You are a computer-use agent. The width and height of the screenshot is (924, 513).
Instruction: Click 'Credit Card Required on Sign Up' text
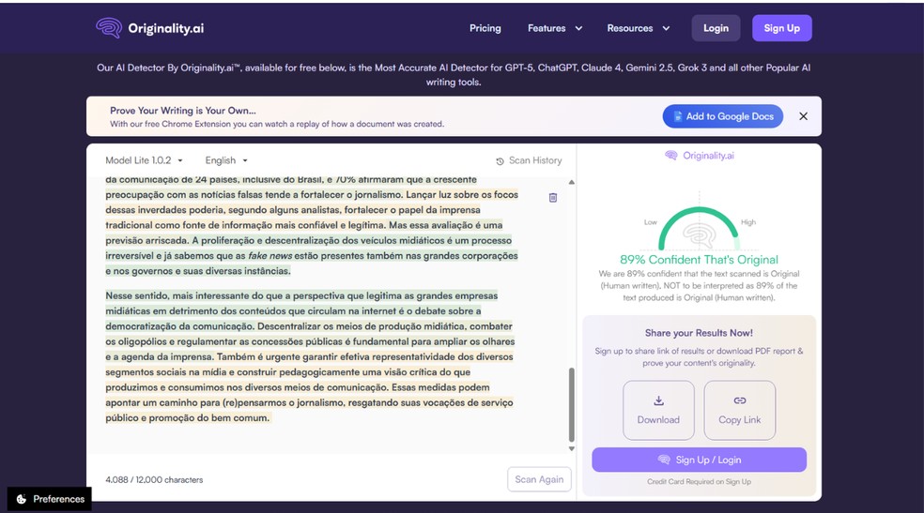pyautogui.click(x=699, y=482)
